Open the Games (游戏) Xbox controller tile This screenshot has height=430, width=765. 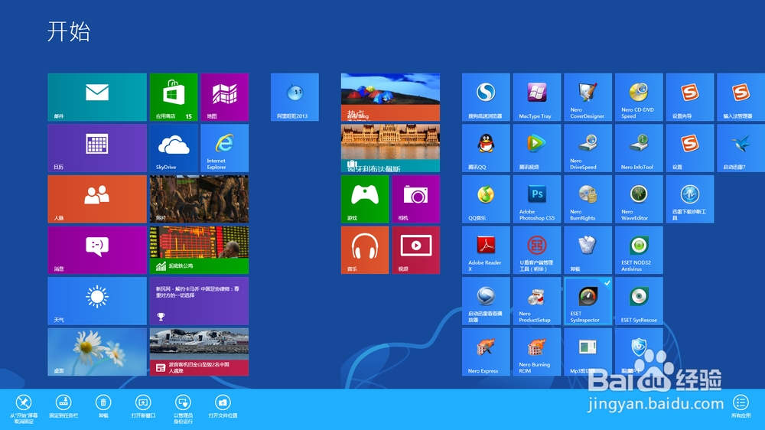(365, 199)
